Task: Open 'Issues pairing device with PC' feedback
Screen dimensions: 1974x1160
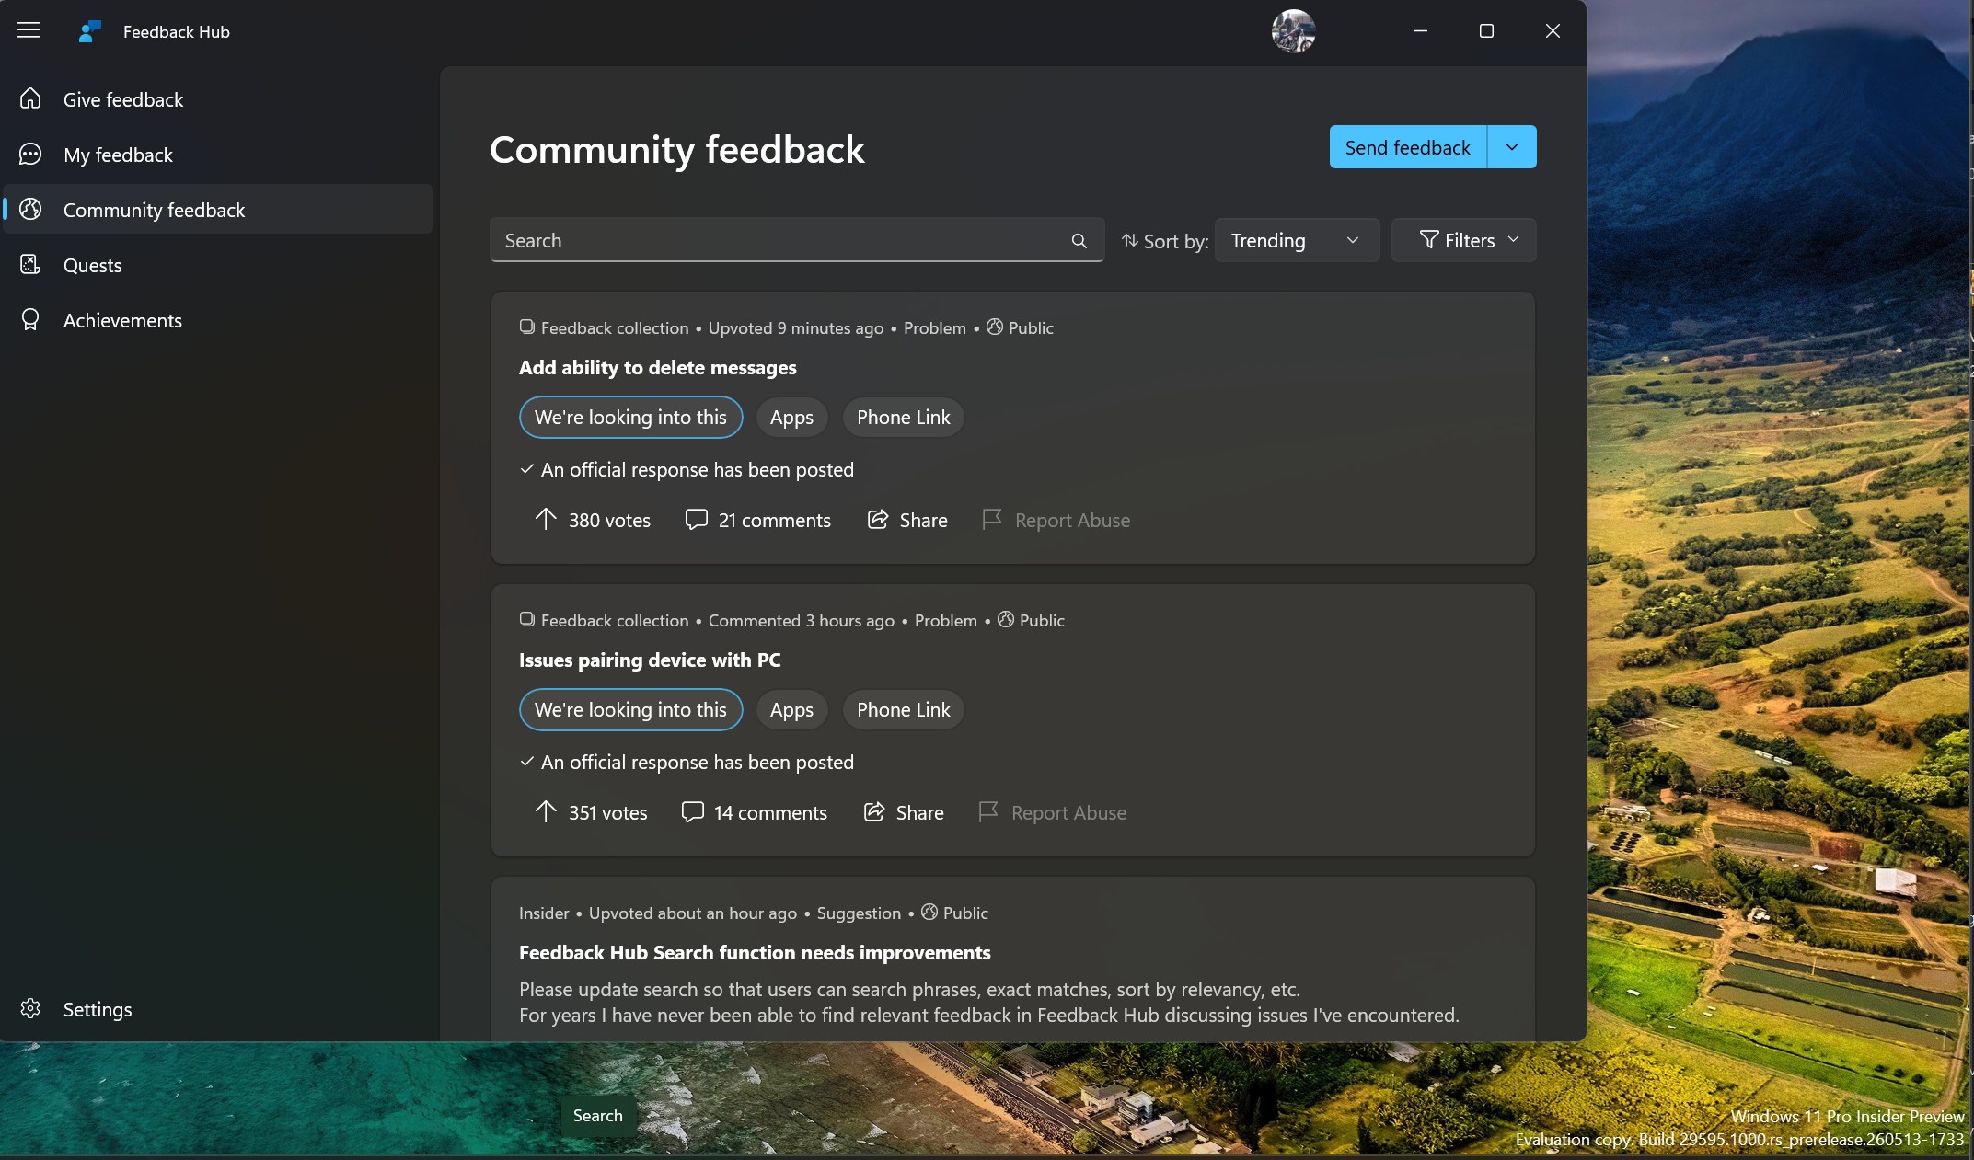Action: tap(650, 660)
